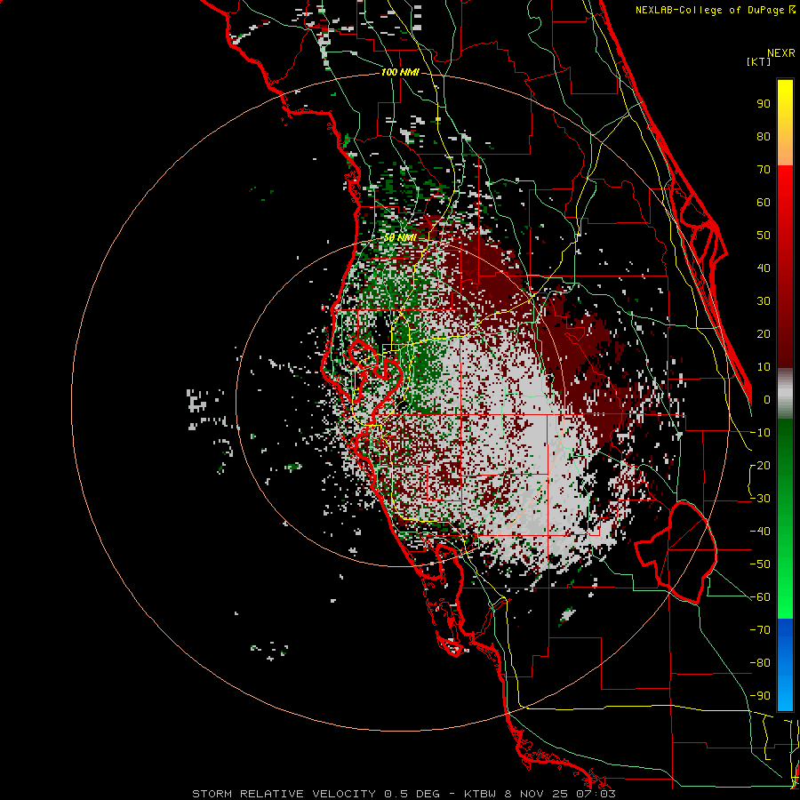800x800 pixels.
Task: Click the positive 60 scale label
Action: [x=764, y=203]
